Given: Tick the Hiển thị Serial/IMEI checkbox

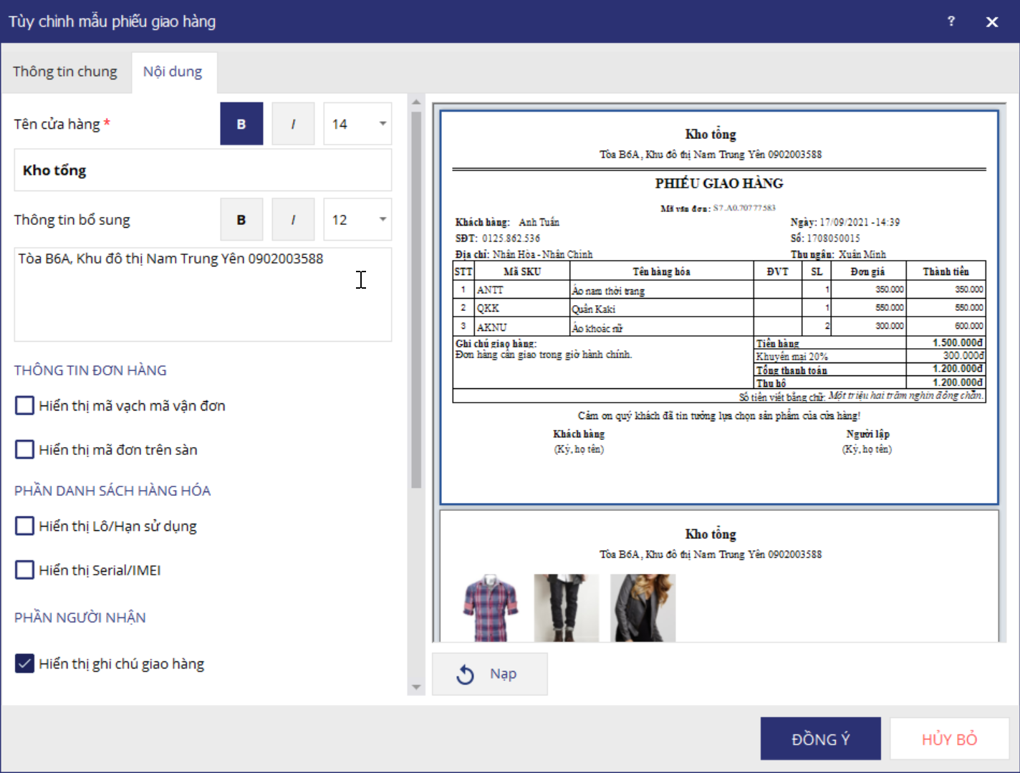Looking at the screenshot, I should click(25, 570).
